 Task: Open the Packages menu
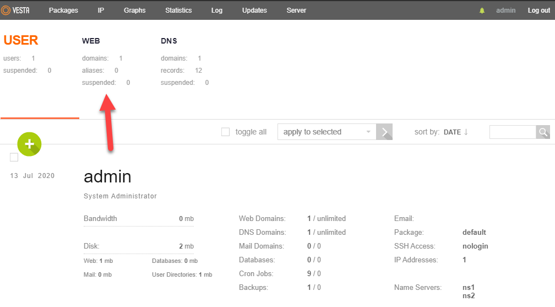(63, 10)
